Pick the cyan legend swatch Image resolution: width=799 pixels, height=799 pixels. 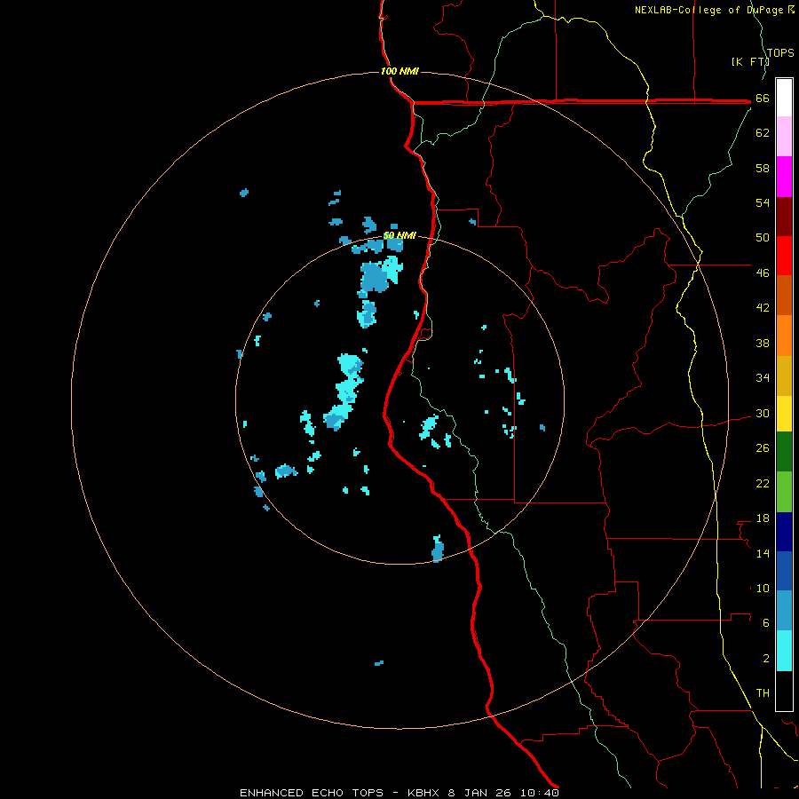(784, 651)
